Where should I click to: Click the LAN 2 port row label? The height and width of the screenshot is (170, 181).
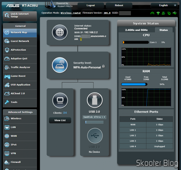click(x=133, y=135)
